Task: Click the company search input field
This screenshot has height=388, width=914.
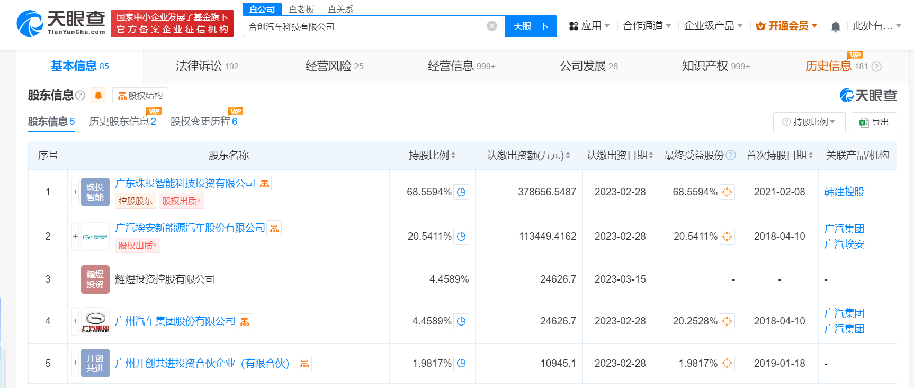Action: 365,26
